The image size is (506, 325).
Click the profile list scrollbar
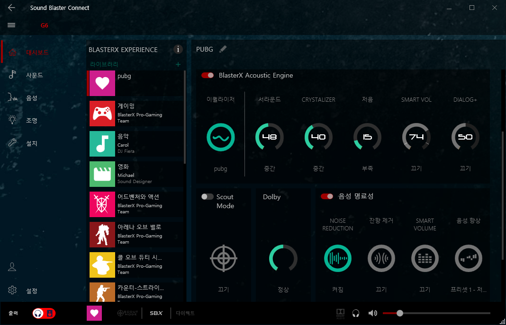(185, 117)
